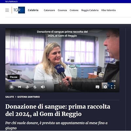
Task: Open the SALUTE breadcrumb category
Action: (9, 97)
